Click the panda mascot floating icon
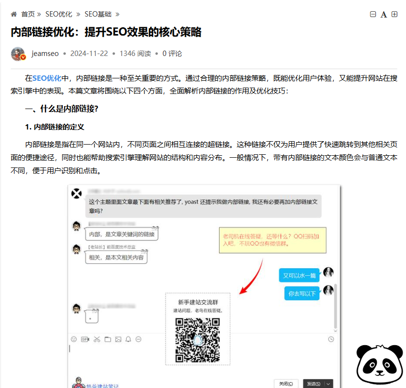This screenshot has height=388, width=406. 380,365
